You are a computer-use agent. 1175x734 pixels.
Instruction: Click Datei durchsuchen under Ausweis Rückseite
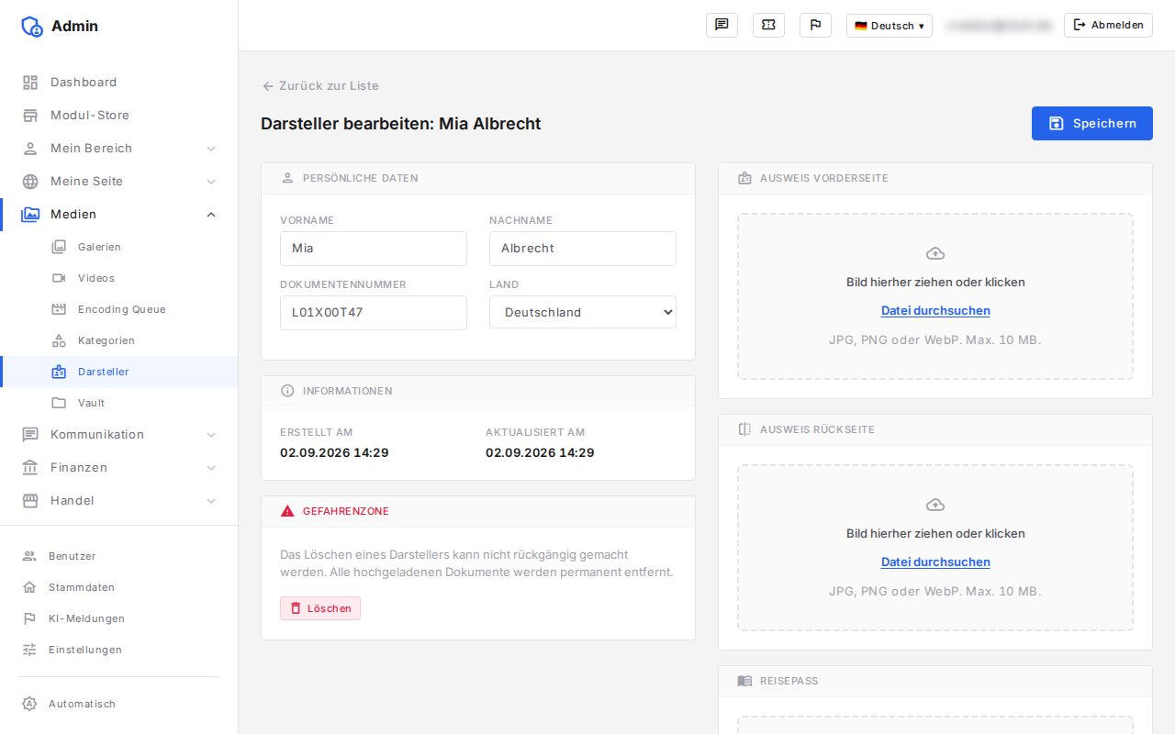point(935,562)
